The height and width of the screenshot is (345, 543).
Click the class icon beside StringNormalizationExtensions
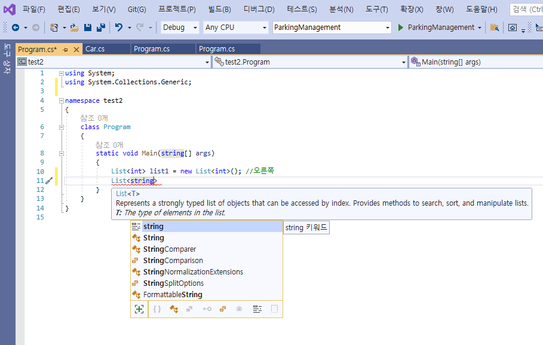tap(136, 272)
